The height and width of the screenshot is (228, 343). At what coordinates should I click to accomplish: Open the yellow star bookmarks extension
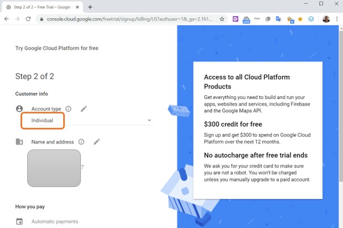pyautogui.click(x=300, y=19)
